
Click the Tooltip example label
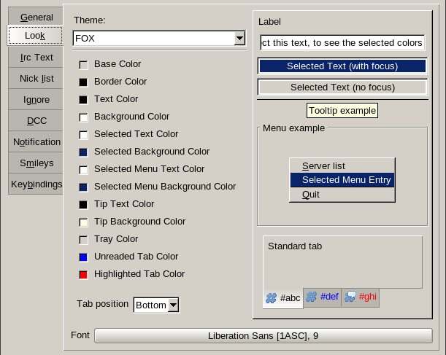342,111
